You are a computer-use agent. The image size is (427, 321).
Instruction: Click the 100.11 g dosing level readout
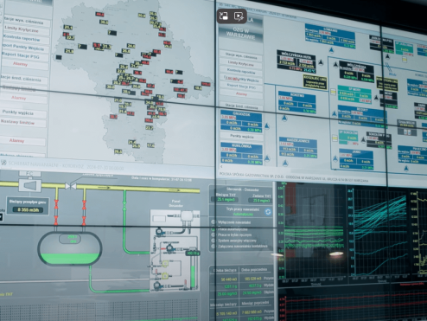point(193,253)
